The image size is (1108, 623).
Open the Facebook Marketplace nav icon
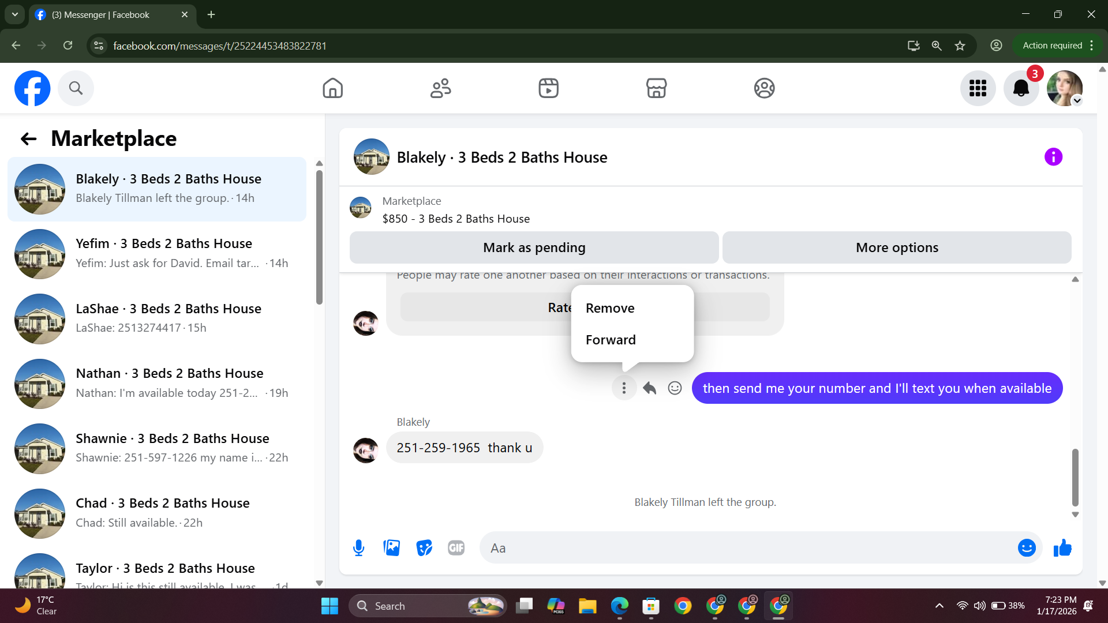point(656,88)
